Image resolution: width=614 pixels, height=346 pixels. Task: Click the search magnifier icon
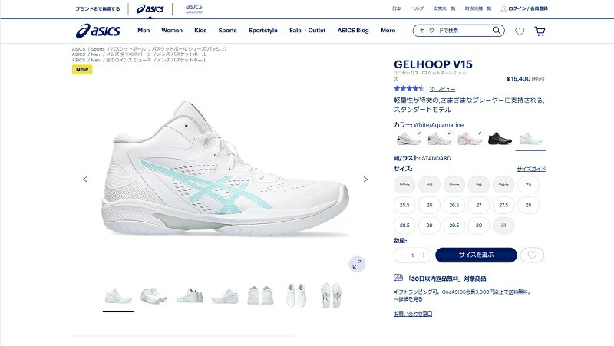tap(496, 30)
